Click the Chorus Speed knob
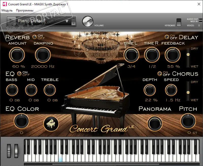203x166 pixels. tap(171, 90)
